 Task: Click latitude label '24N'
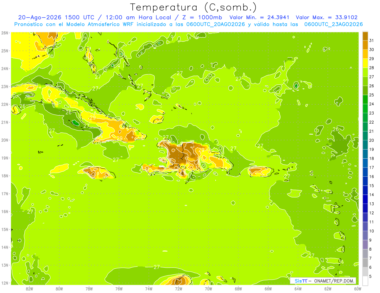(x=5, y=69)
